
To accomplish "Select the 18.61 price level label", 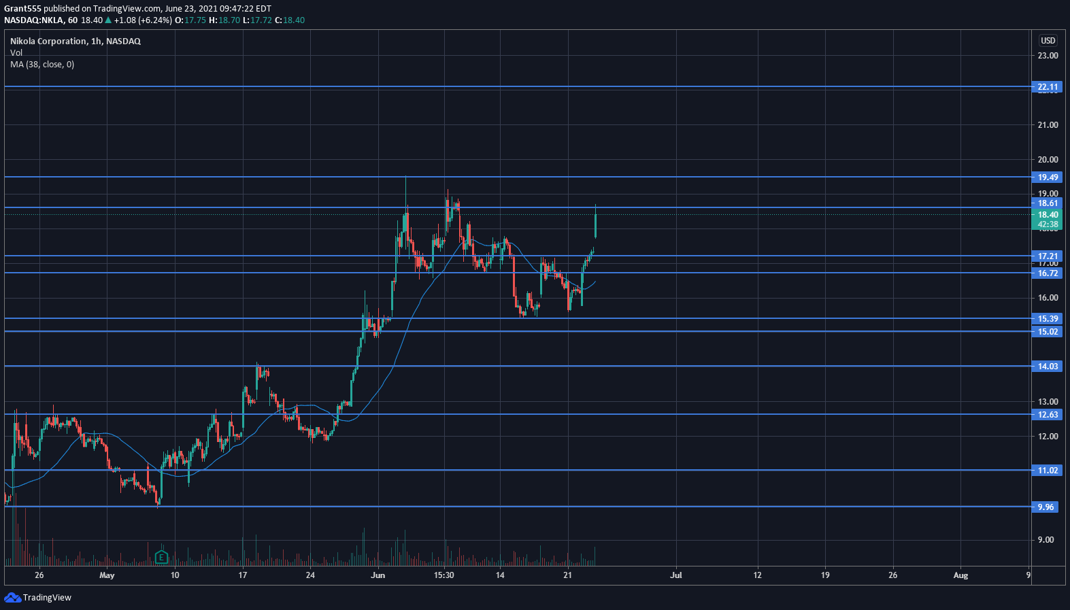I will (1048, 203).
